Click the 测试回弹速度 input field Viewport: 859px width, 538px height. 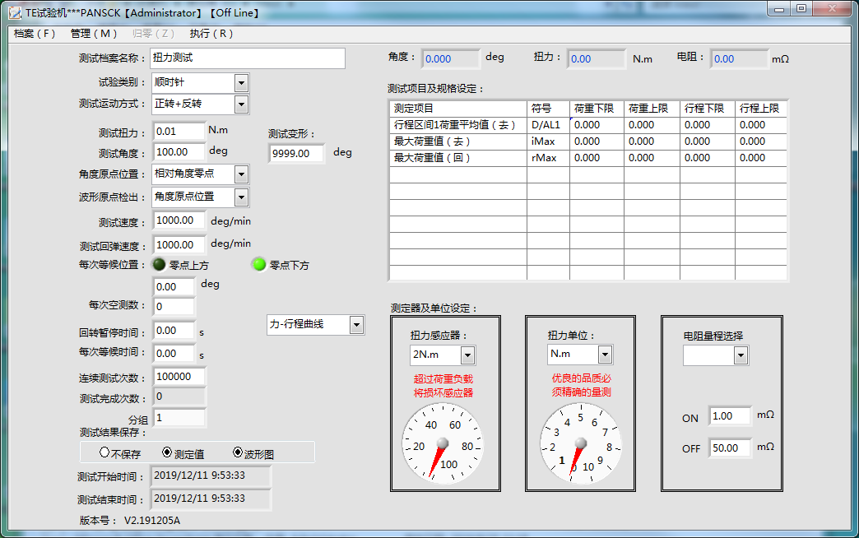coord(179,244)
